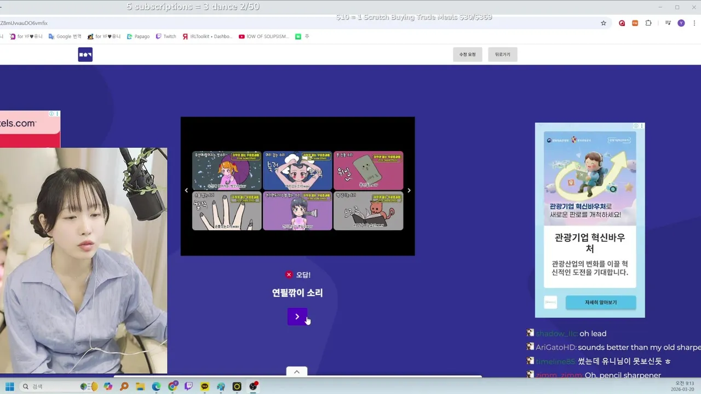The width and height of the screenshot is (701, 394).
Task: Click shadow_llc's chat message
Action: [x=566, y=334]
